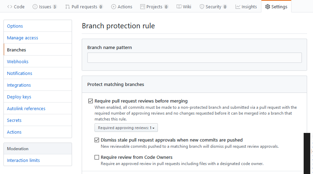Viewport: 313px width, 174px height.
Task: Focus the Branch name pattern field
Action: point(195,58)
